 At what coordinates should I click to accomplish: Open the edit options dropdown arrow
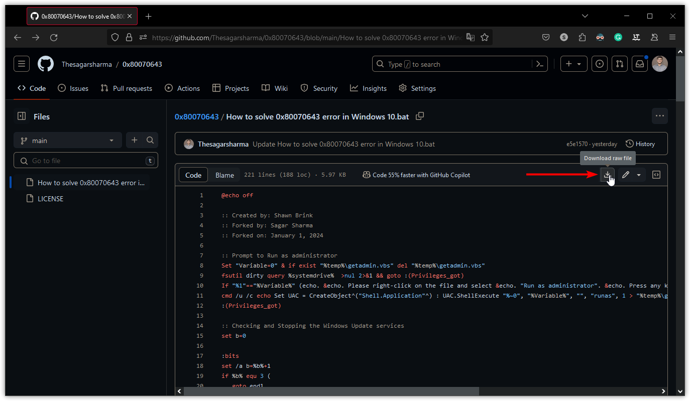(639, 175)
